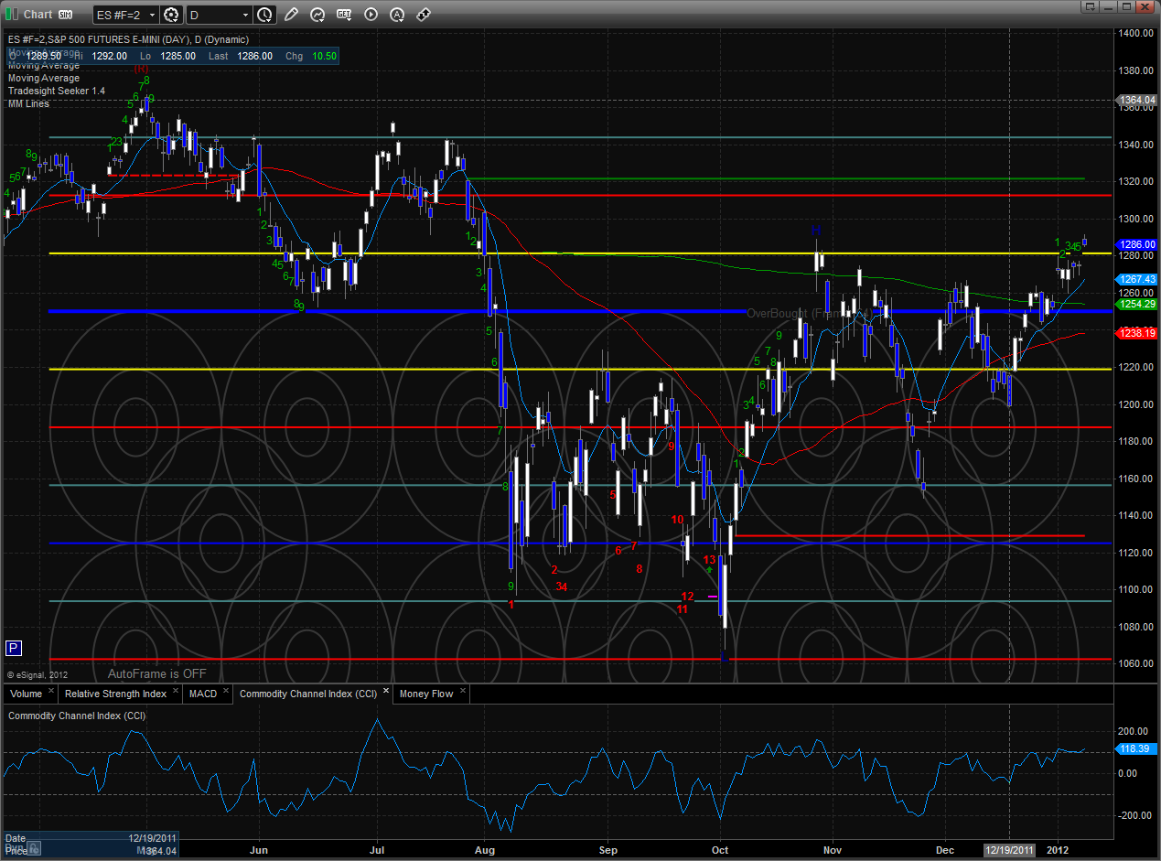This screenshot has width=1161, height=861.
Task: Click the 1400.00 price axis label
Action: (1137, 33)
